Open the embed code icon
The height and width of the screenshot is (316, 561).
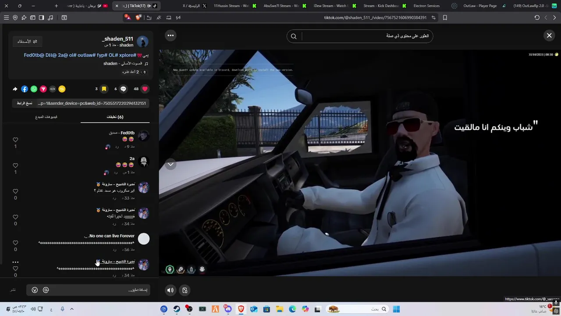[53, 89]
